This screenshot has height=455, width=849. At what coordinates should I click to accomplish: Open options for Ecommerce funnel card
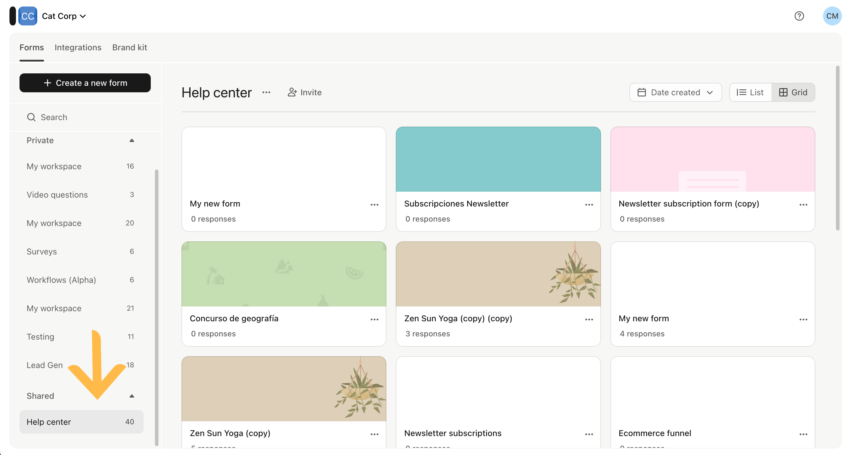[x=803, y=434]
